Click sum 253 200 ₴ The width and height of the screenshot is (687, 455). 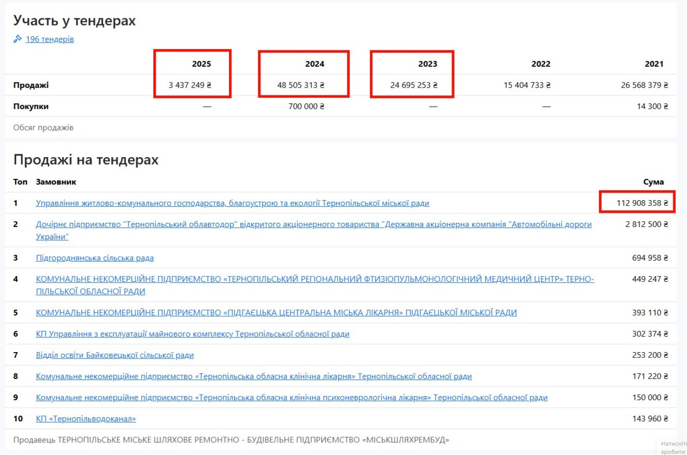pos(650,355)
